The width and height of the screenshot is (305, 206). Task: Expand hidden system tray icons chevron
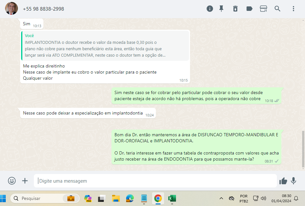pos(221,198)
